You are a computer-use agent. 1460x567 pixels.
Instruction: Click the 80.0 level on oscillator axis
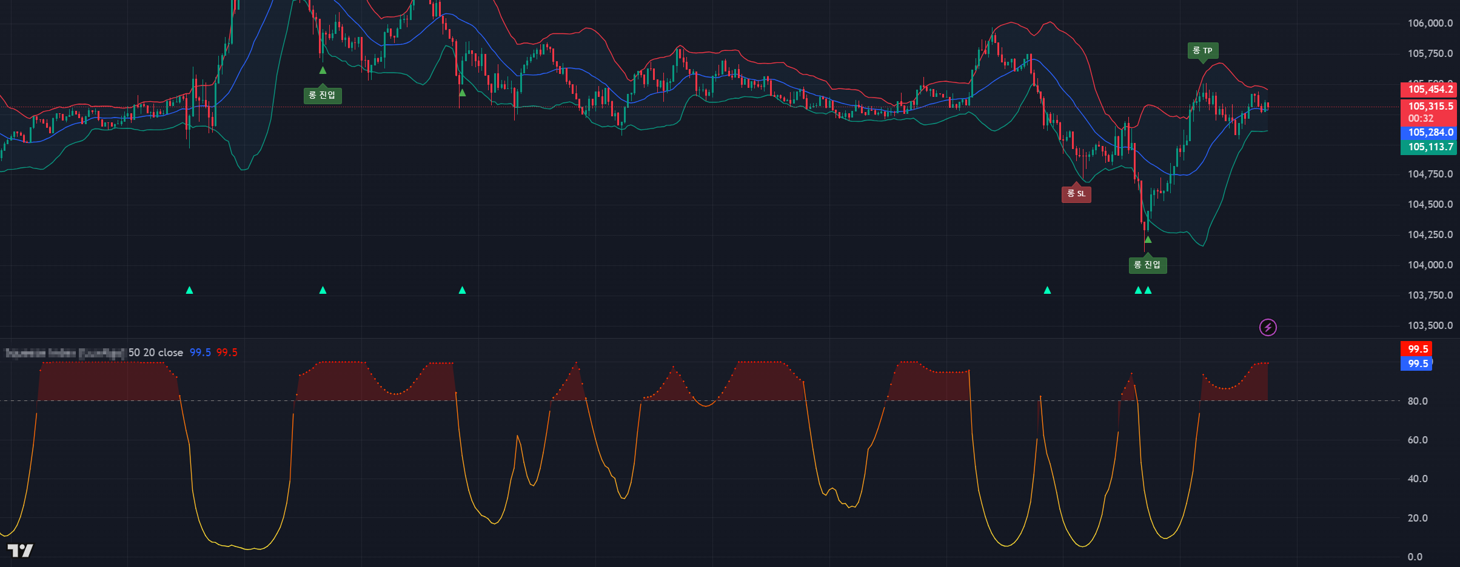[1418, 401]
